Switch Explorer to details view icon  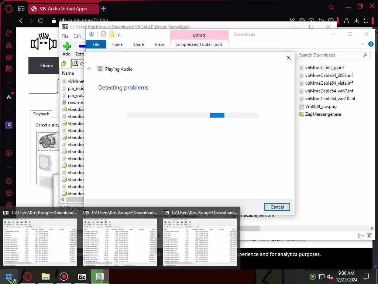click(x=361, y=235)
